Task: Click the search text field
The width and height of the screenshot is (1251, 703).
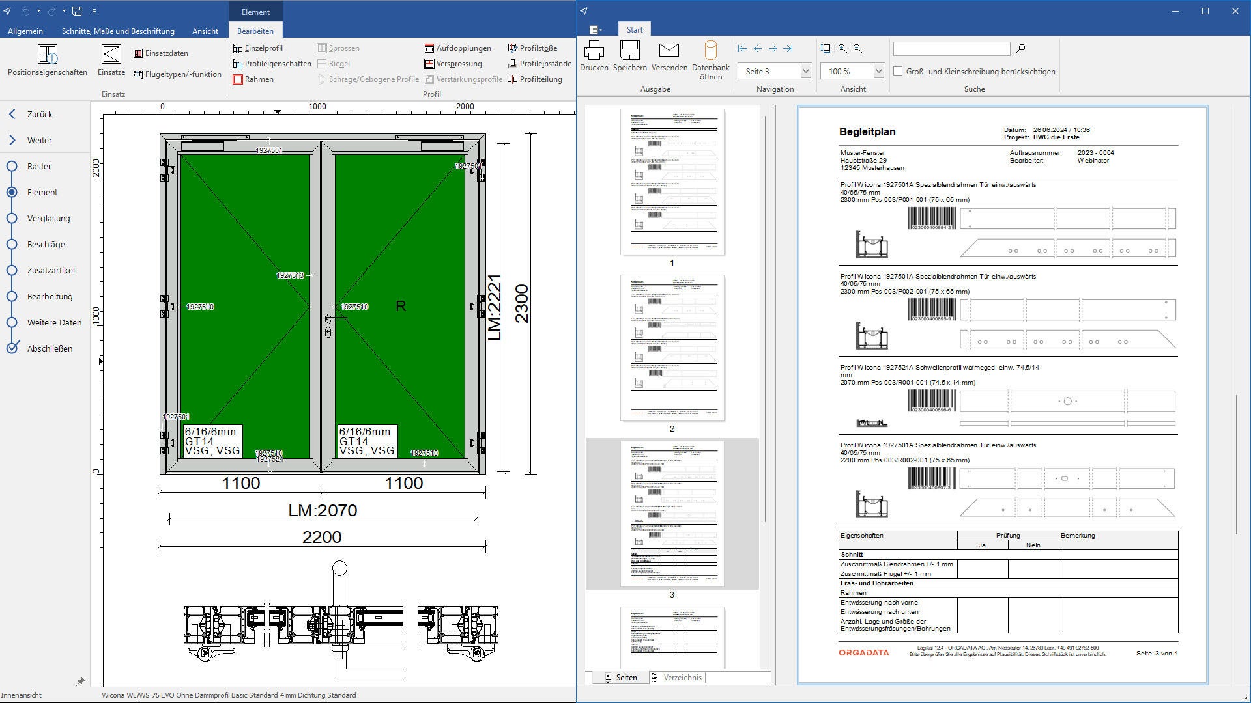Action: (x=951, y=49)
